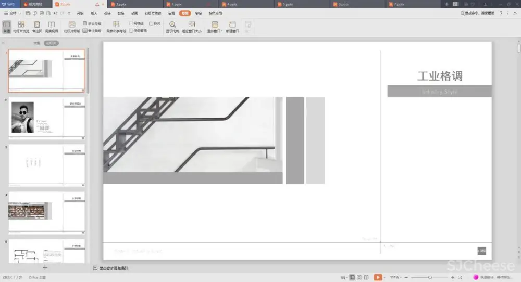The width and height of the screenshot is (521, 282).
Task: Open Slide Sorter (幻灯片浏览) view
Action: pos(21,26)
